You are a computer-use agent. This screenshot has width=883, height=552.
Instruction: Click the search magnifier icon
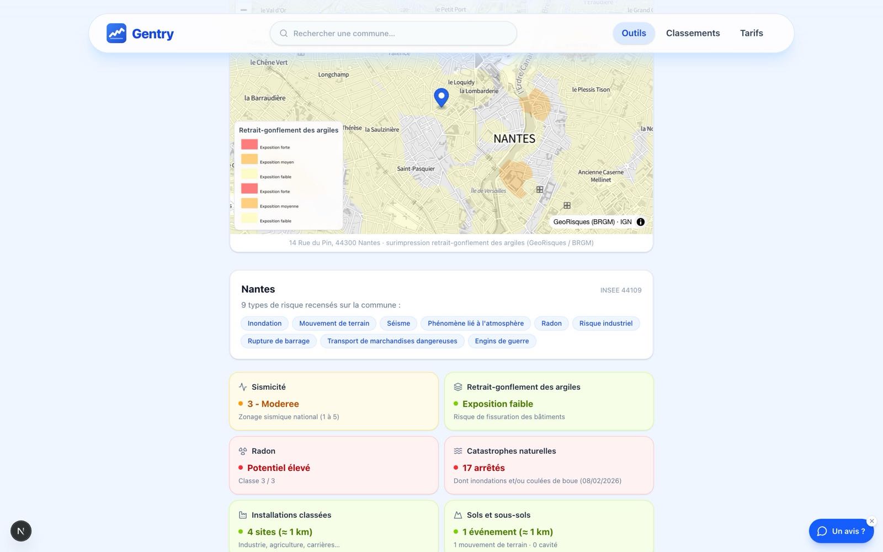(x=284, y=33)
